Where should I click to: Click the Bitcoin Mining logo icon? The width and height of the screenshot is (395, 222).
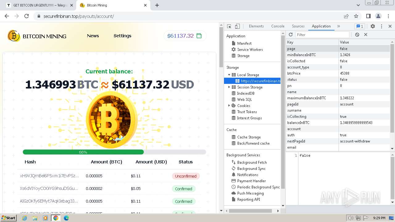click(14, 36)
